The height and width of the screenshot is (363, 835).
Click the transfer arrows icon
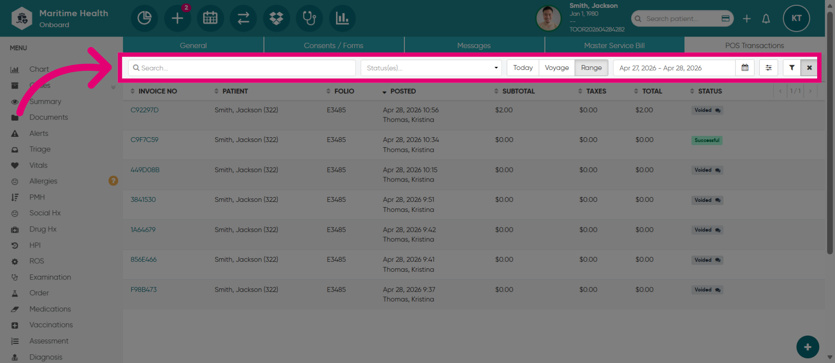pos(244,18)
